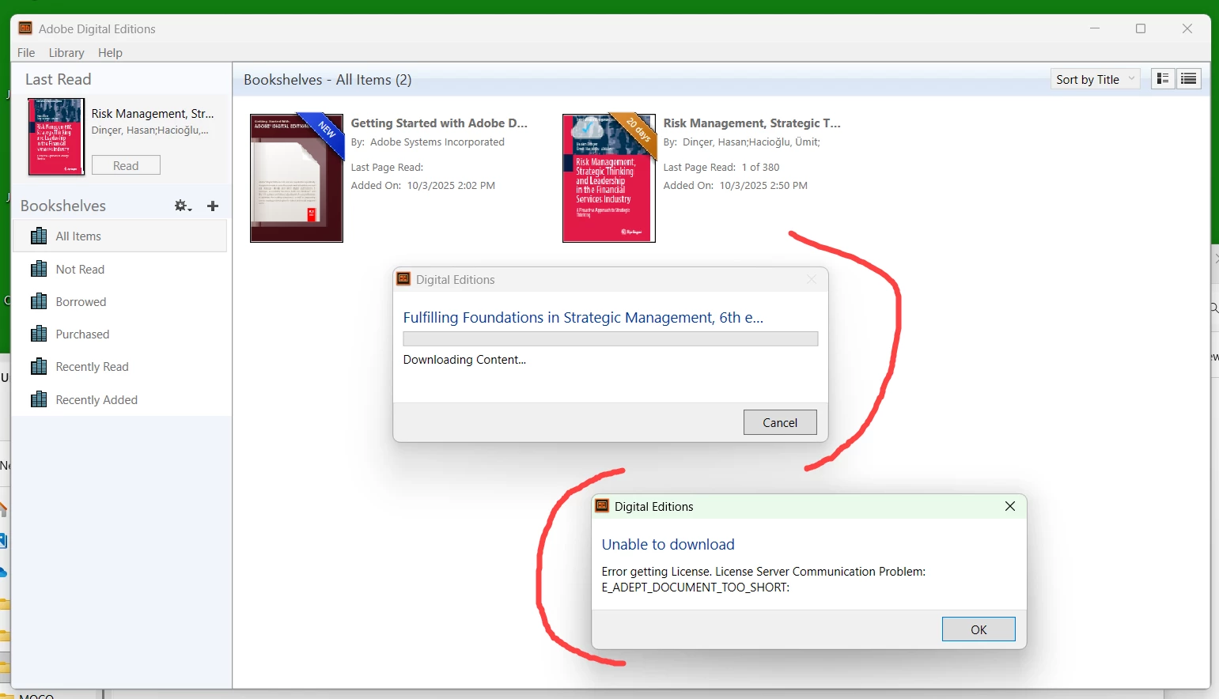Click the Adobe Digital Editions title bar icon
1219x699 pixels.
[x=25, y=28]
